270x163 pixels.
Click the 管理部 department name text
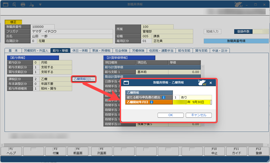[x=147, y=32]
